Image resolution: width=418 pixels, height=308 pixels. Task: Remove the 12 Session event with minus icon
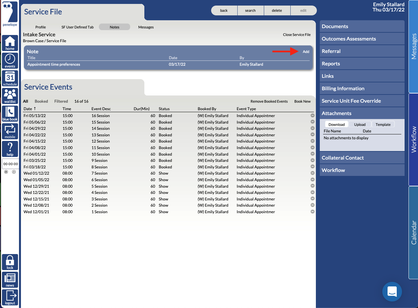click(313, 141)
